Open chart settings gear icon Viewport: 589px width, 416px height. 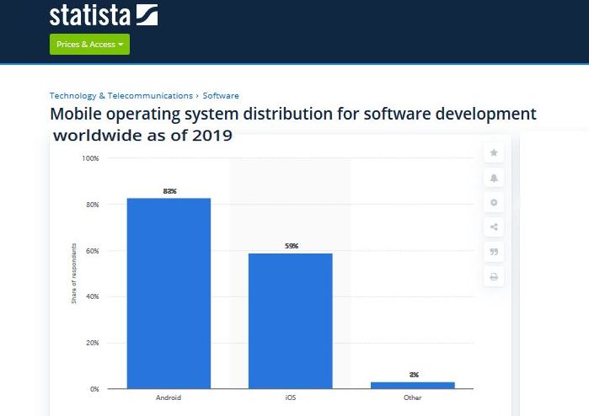[494, 202]
